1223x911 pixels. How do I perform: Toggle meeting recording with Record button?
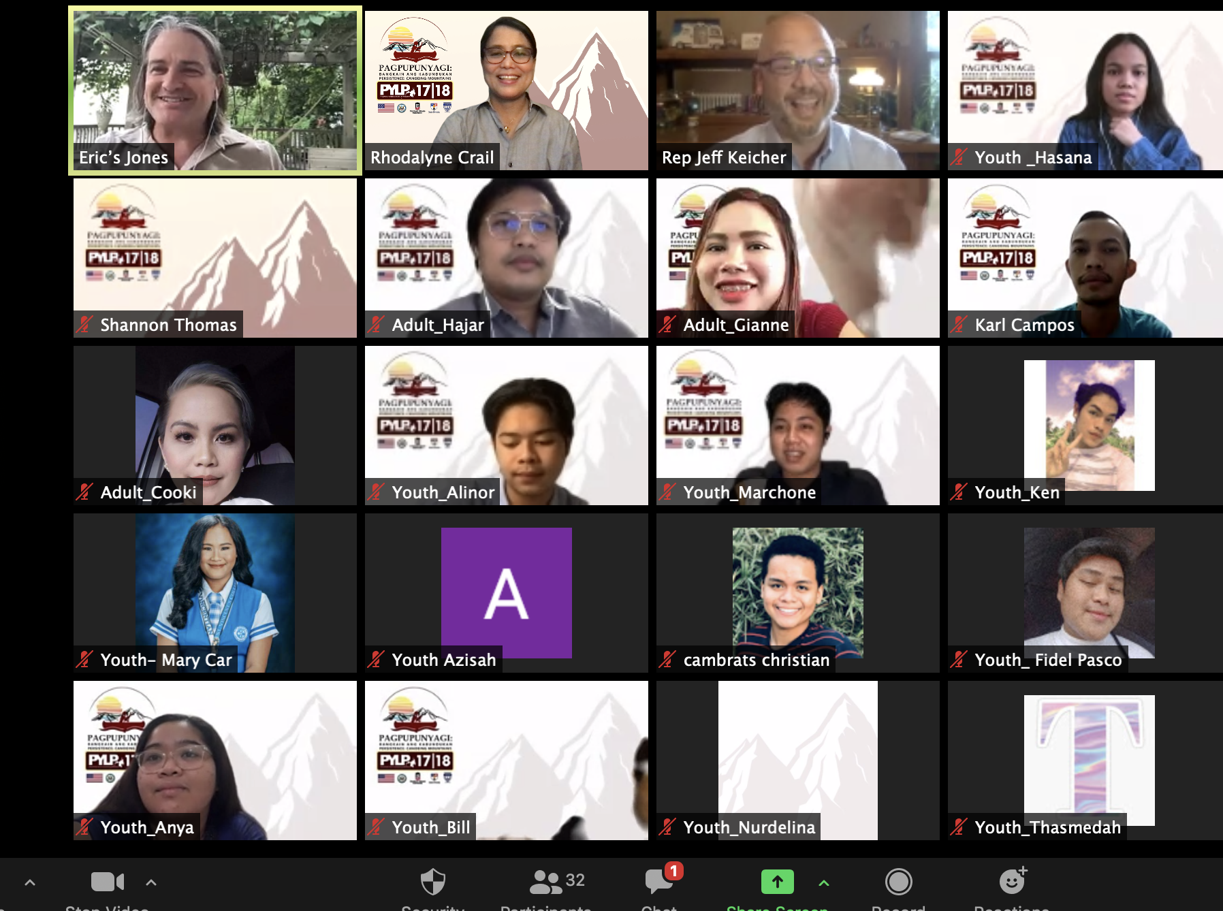(898, 882)
